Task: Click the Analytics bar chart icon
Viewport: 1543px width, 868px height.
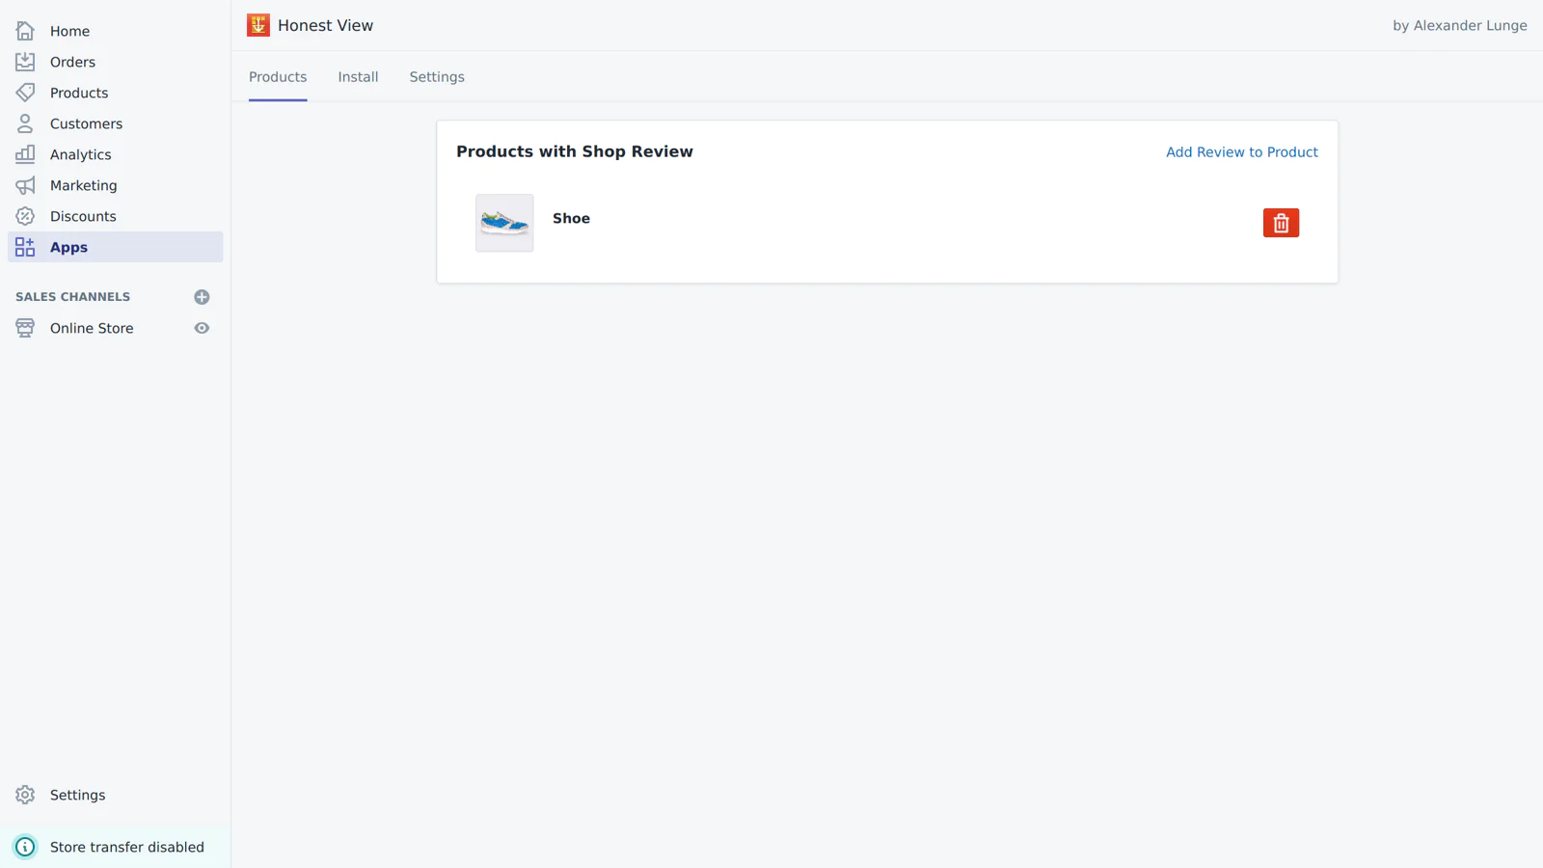Action: (25, 154)
